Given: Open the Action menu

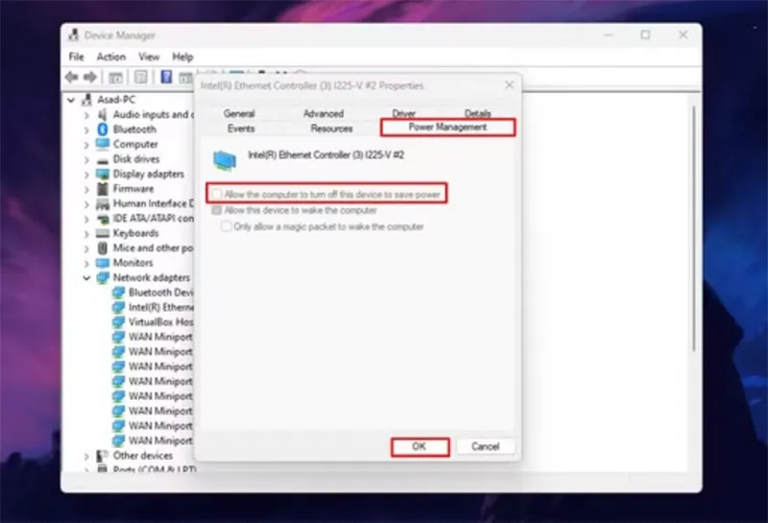Looking at the screenshot, I should point(111,57).
